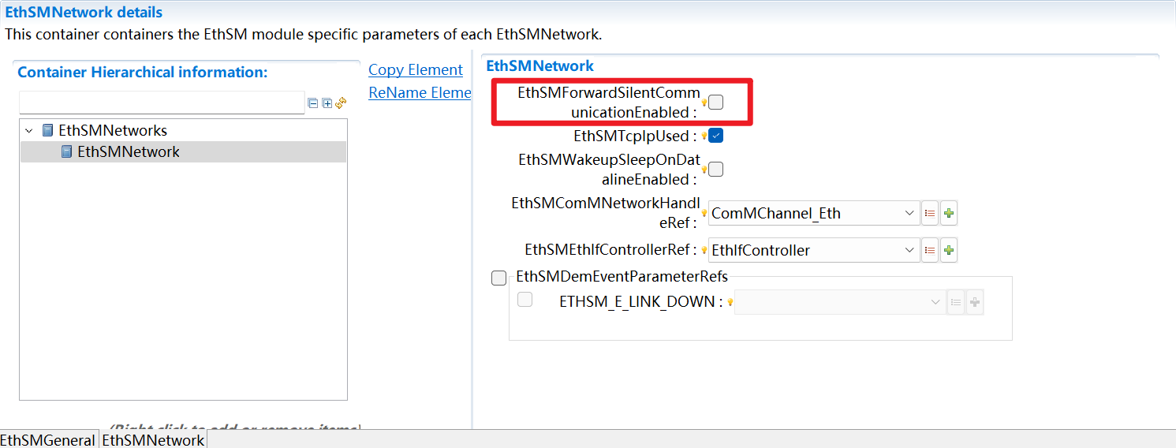Switch to the EthSMGeneral tab
This screenshot has width=1176, height=448.
coord(48,439)
